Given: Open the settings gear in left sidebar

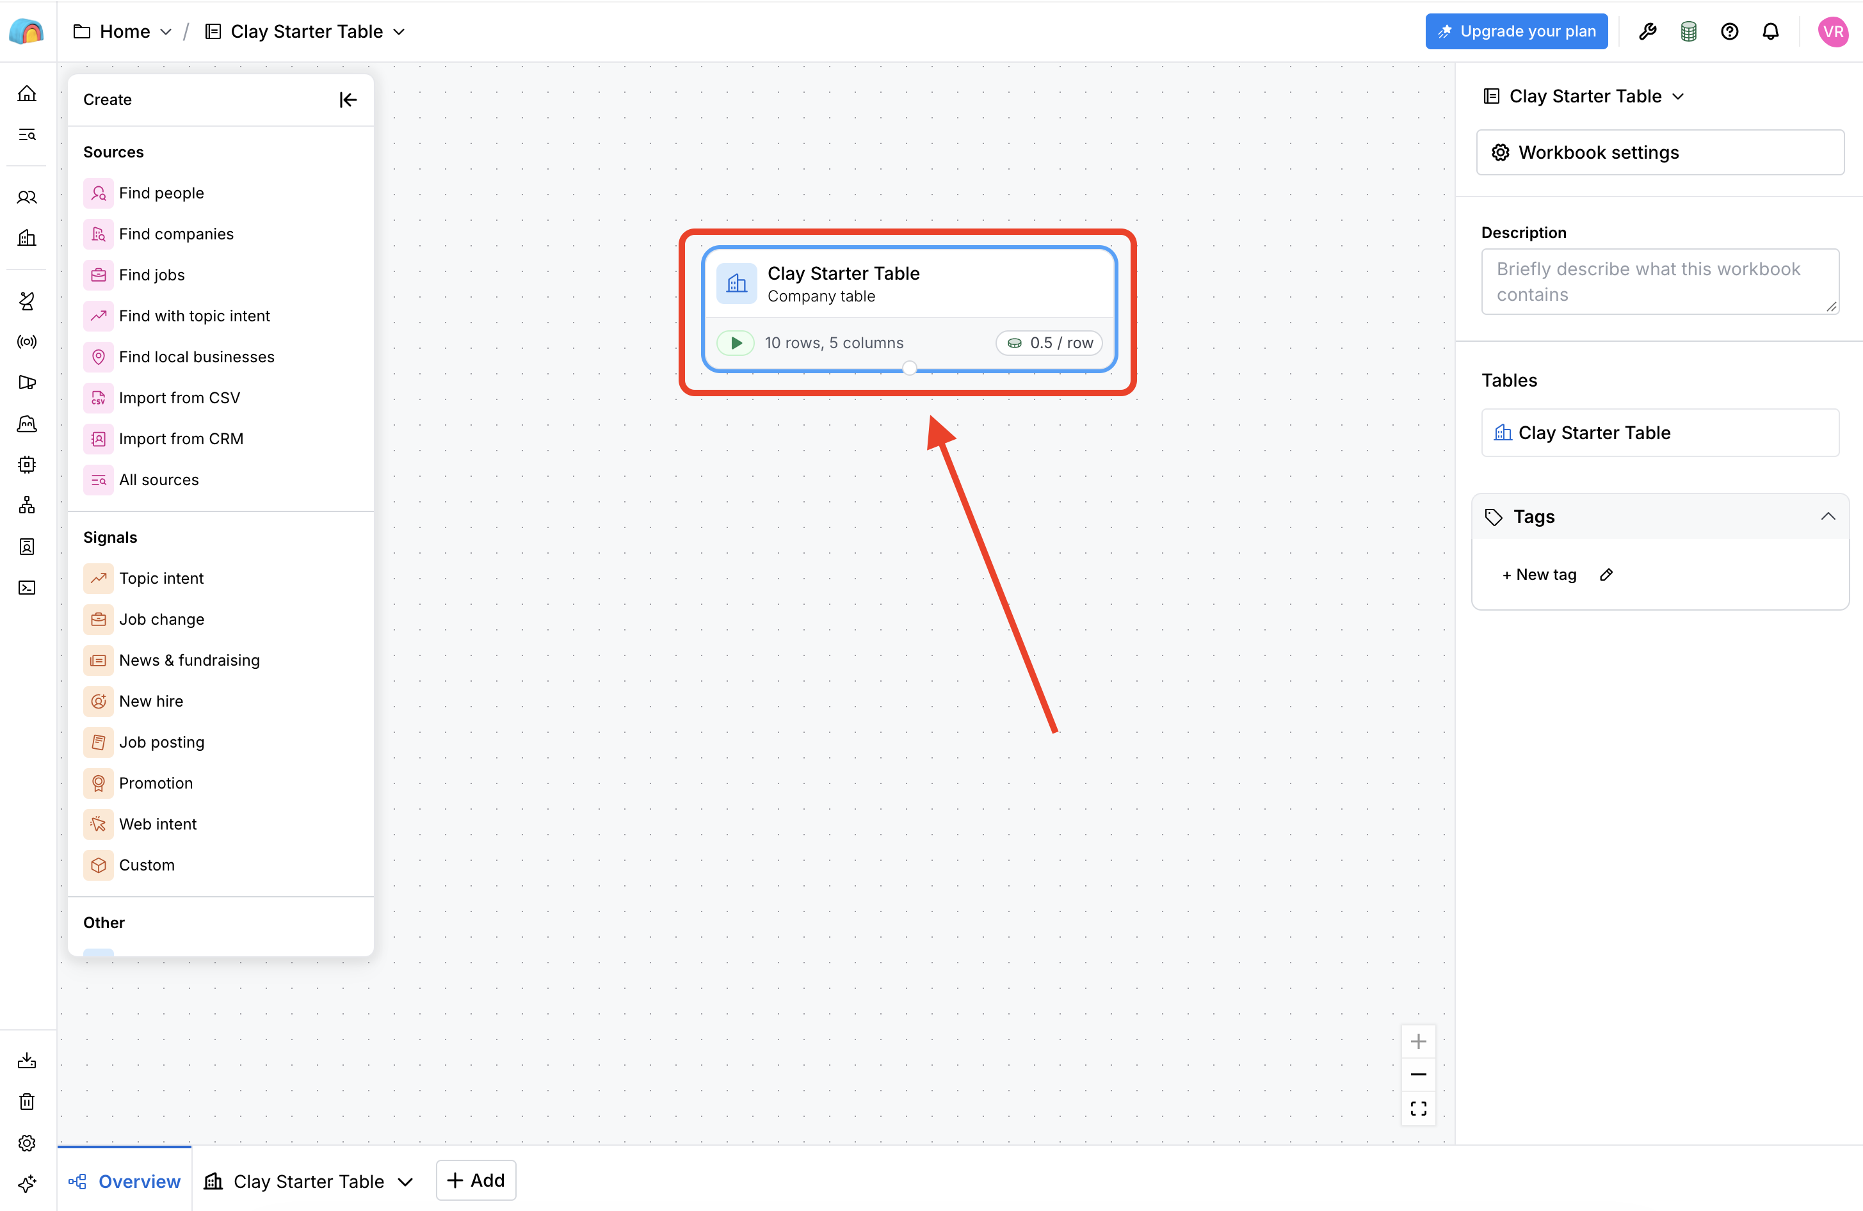Looking at the screenshot, I should tap(28, 1143).
